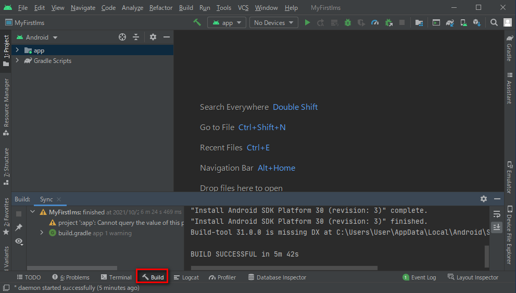Open the Emulator side panel
Screen dimensions: 516x293
click(x=509, y=177)
